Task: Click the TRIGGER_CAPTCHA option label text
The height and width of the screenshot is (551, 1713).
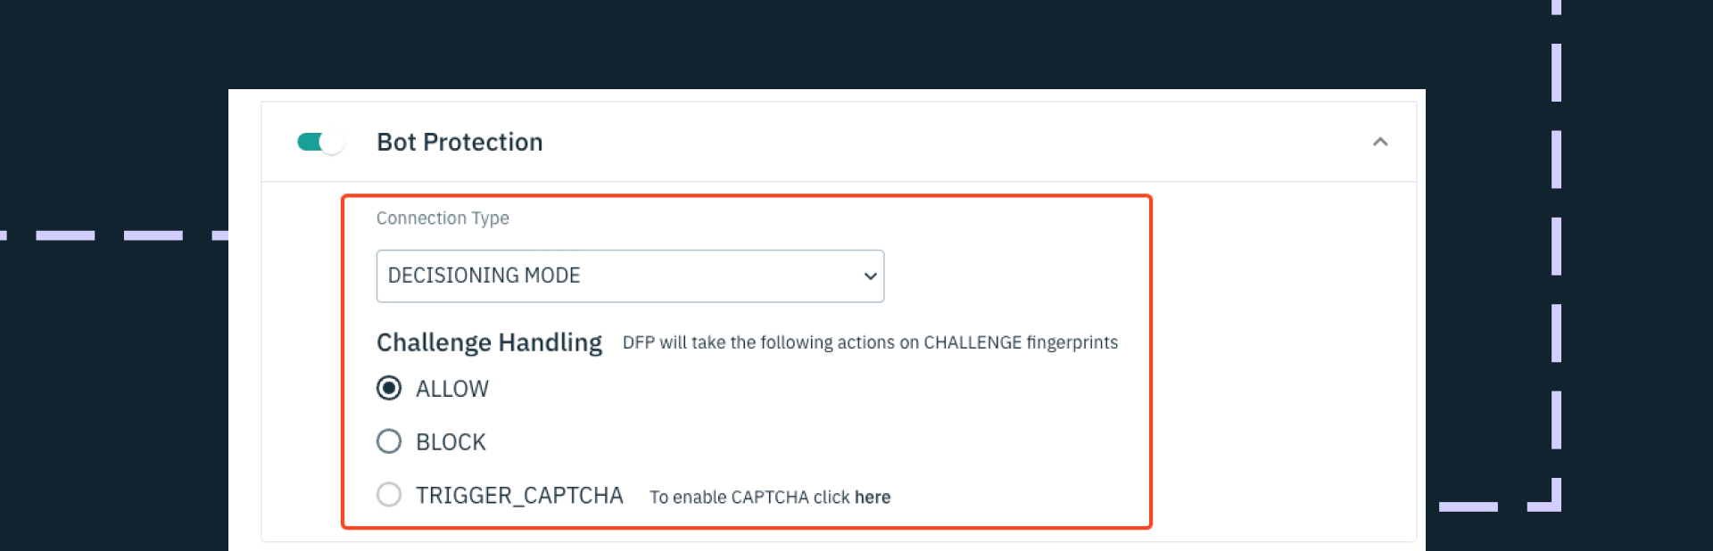Action: point(519,496)
